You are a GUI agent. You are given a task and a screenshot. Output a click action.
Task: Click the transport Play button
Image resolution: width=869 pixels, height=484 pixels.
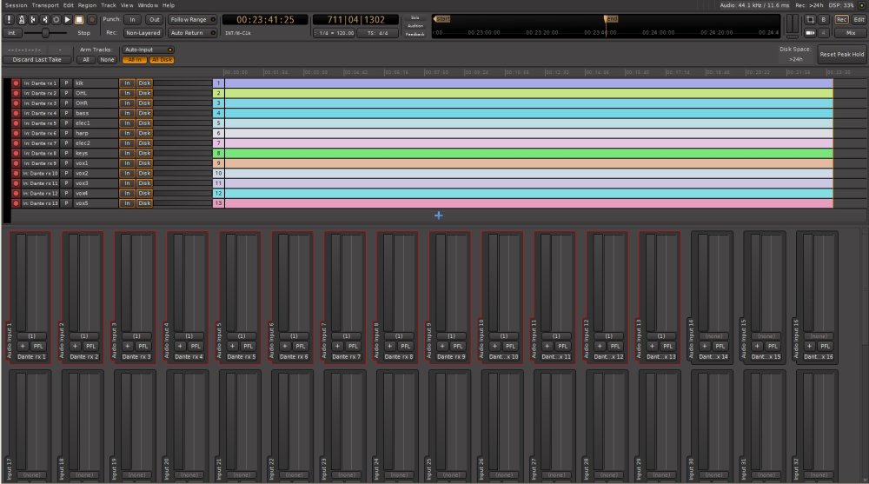point(67,18)
